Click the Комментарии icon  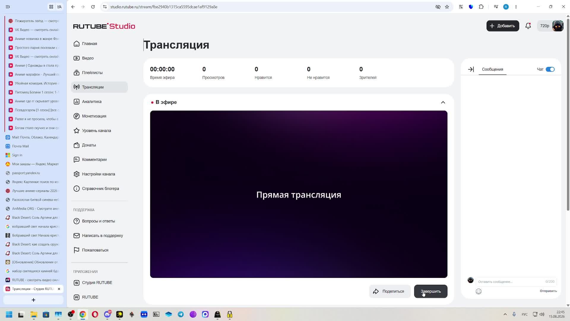(x=77, y=160)
